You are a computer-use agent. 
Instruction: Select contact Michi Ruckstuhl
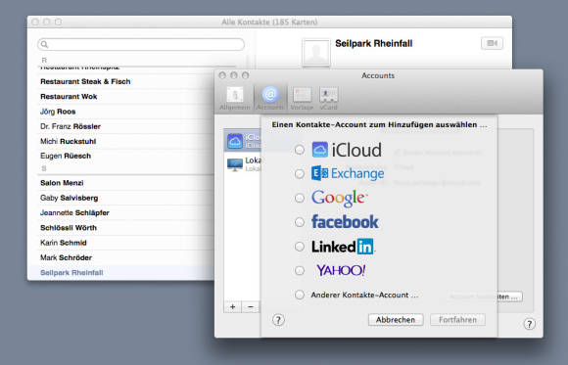click(x=125, y=141)
